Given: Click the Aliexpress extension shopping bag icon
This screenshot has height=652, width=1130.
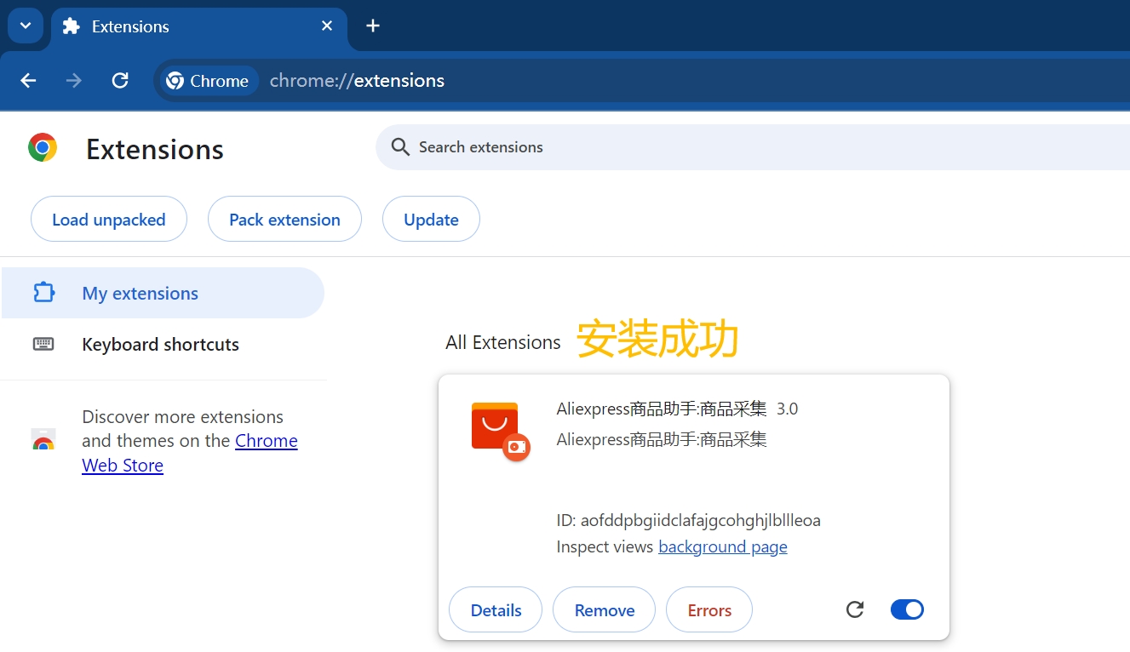Looking at the screenshot, I should coord(500,431).
